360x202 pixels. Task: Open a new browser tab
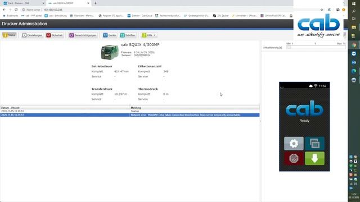coord(95,3)
